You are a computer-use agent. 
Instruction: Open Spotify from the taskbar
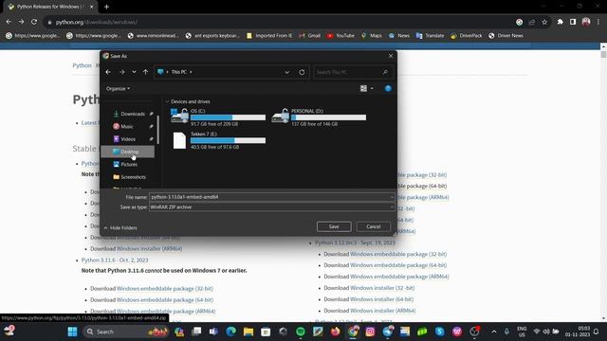tap(301, 332)
